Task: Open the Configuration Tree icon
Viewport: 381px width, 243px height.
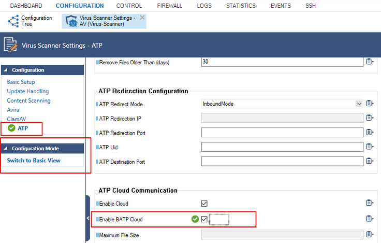Action: tap(13, 21)
